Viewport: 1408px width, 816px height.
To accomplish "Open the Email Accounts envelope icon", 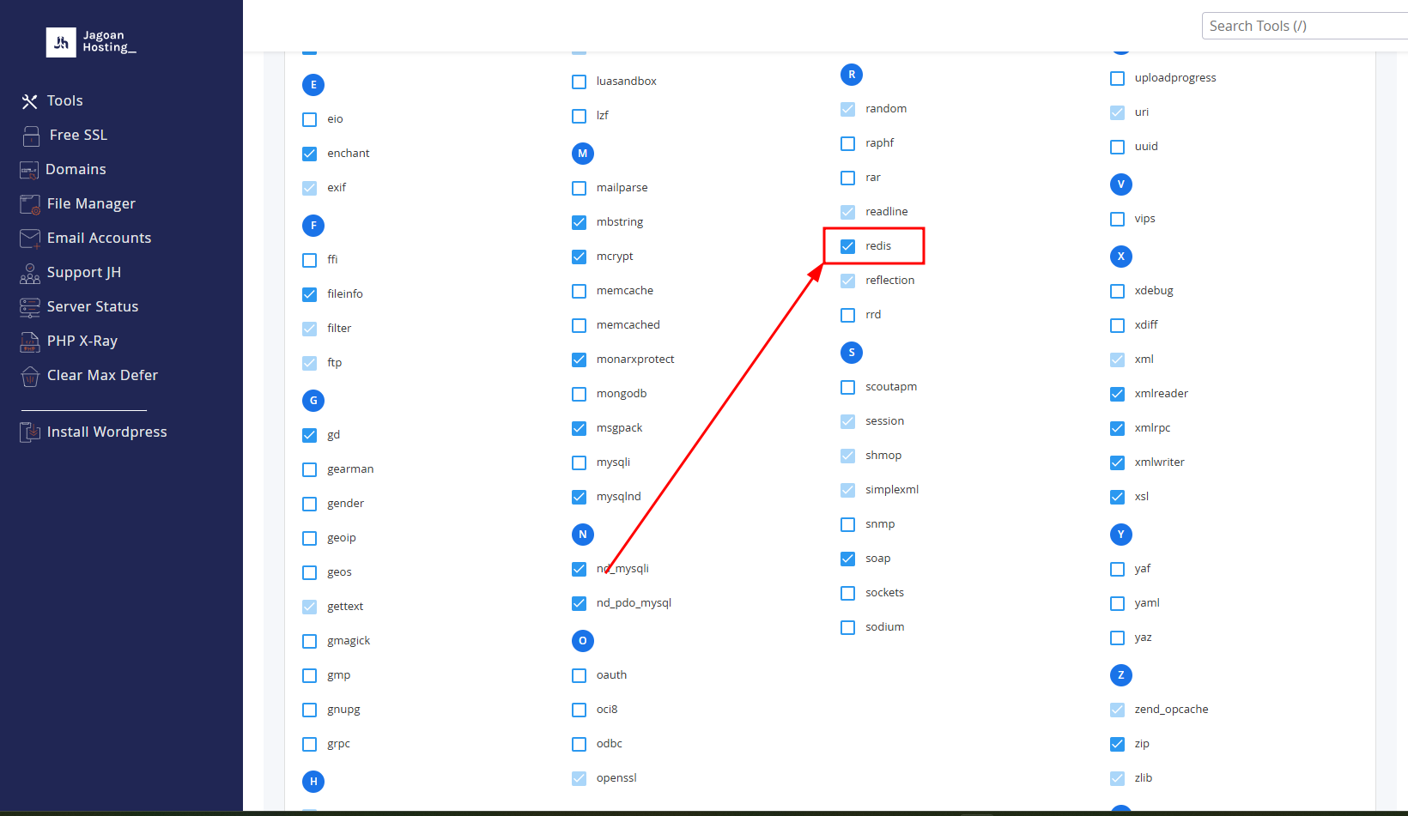I will [30, 239].
